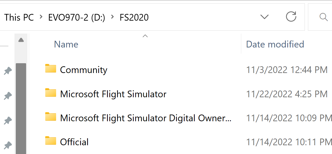Open the address bar dropdown chevron
This screenshot has height=154, width=332.
coord(265,17)
